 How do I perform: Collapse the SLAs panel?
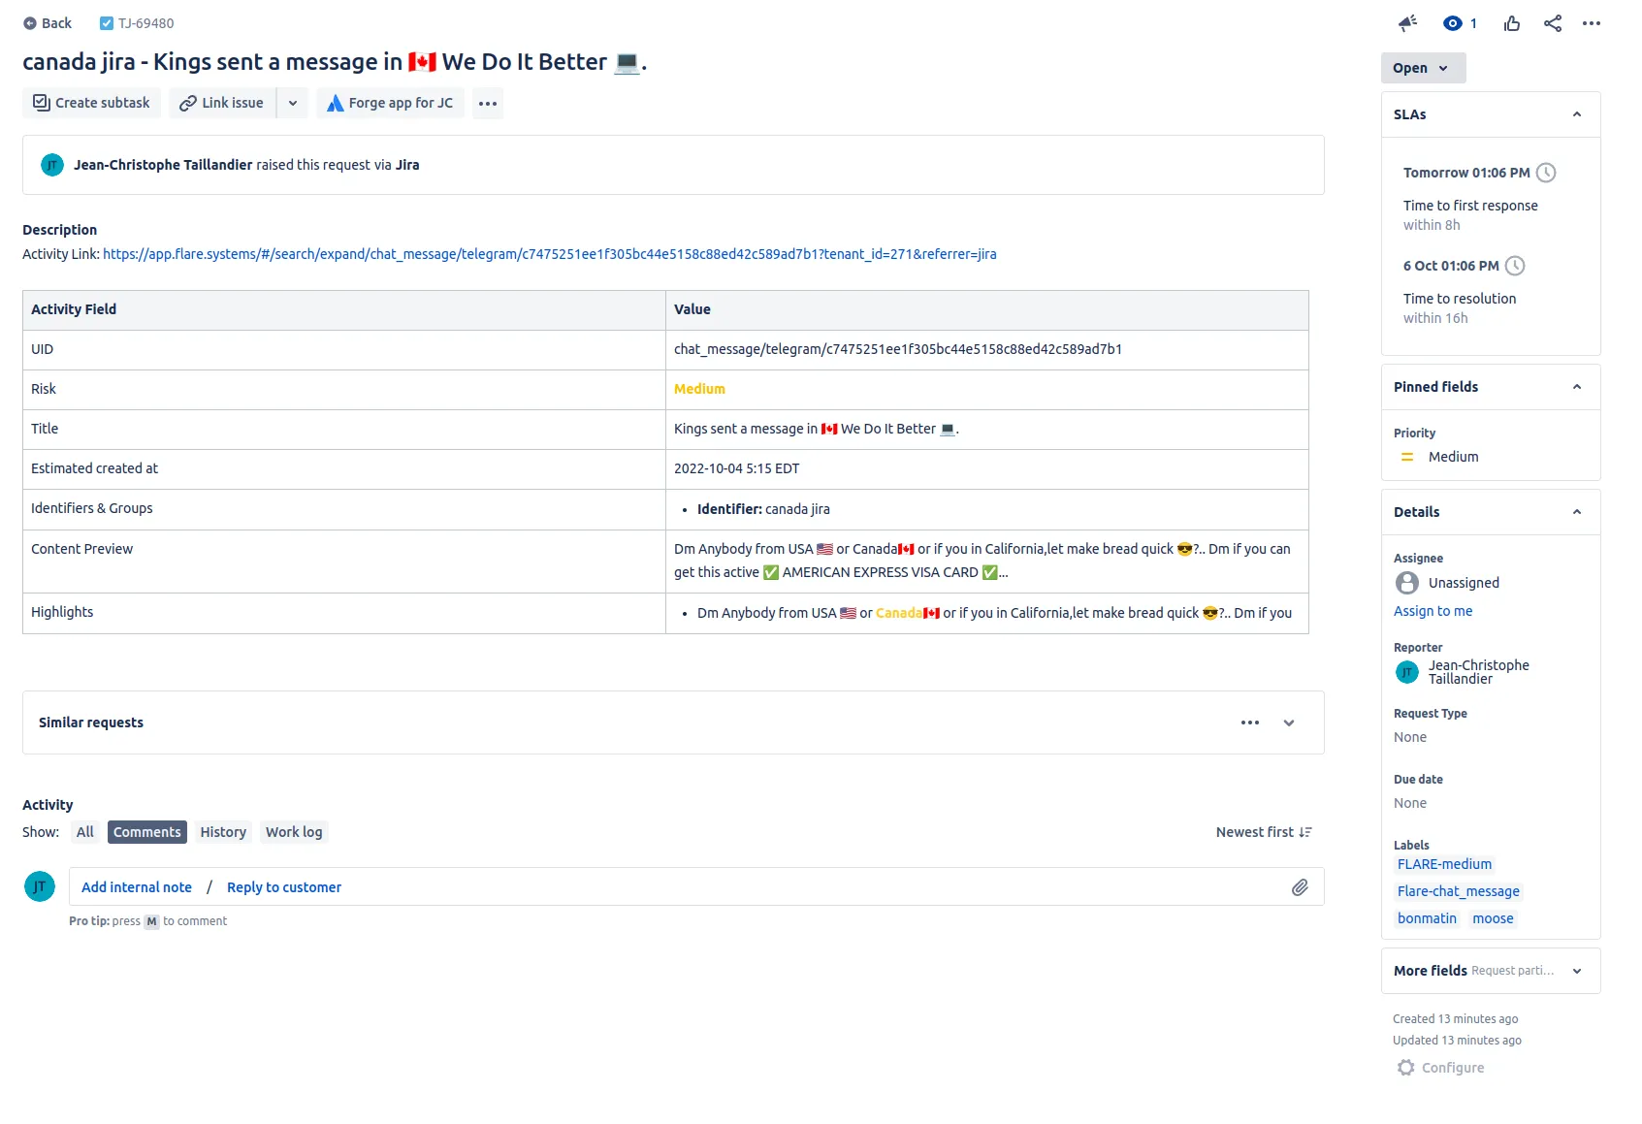1577,114
